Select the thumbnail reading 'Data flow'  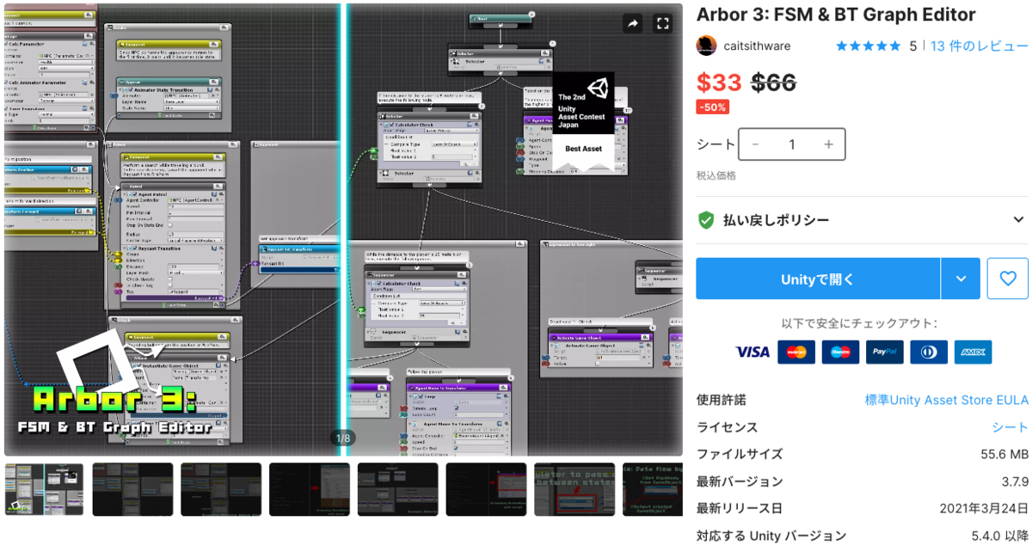[x=653, y=490]
